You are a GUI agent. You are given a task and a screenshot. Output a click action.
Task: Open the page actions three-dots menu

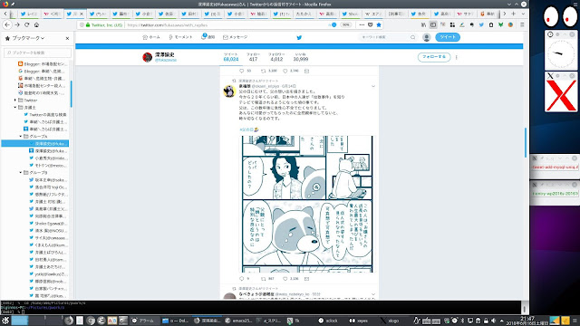(x=362, y=24)
